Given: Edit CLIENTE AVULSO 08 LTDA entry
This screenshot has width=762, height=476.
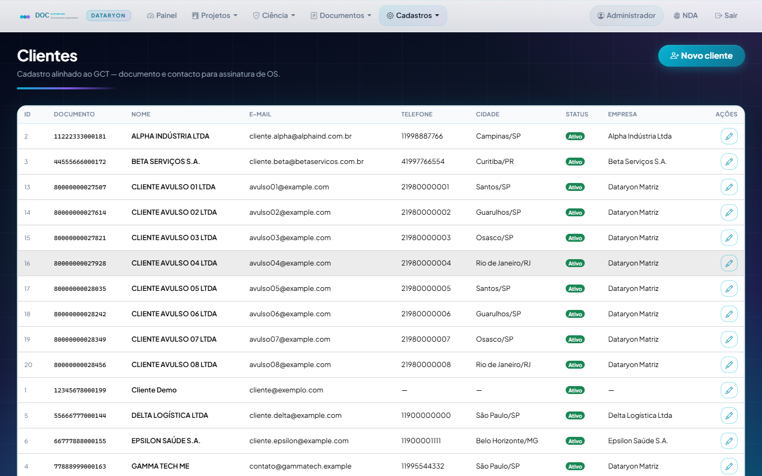Looking at the screenshot, I should [729, 365].
